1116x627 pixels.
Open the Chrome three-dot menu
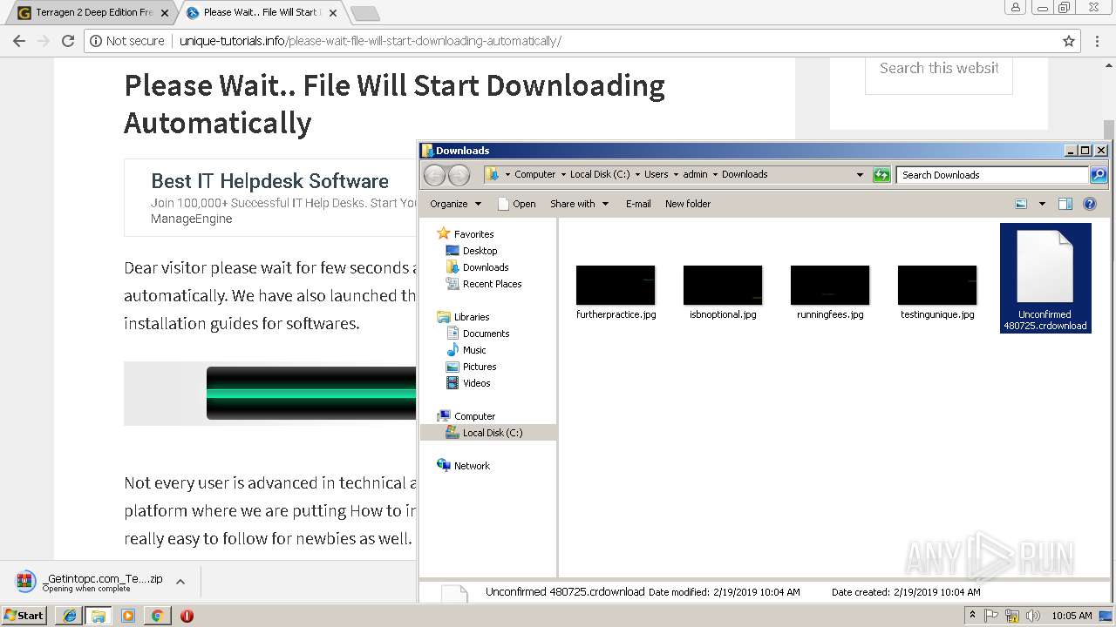click(1097, 41)
